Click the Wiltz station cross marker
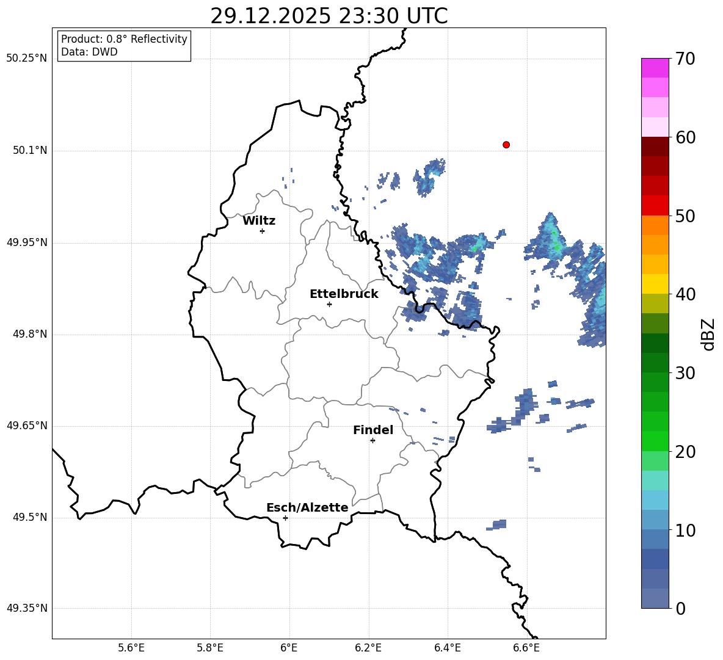 [263, 231]
